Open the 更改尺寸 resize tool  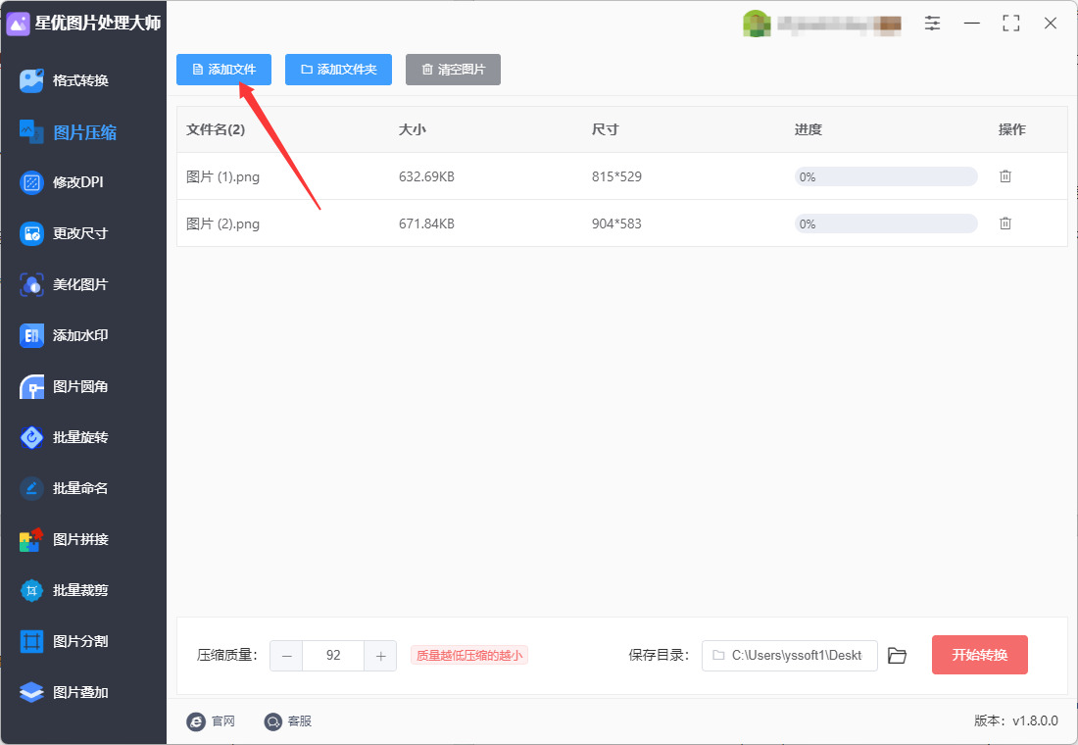(64, 233)
